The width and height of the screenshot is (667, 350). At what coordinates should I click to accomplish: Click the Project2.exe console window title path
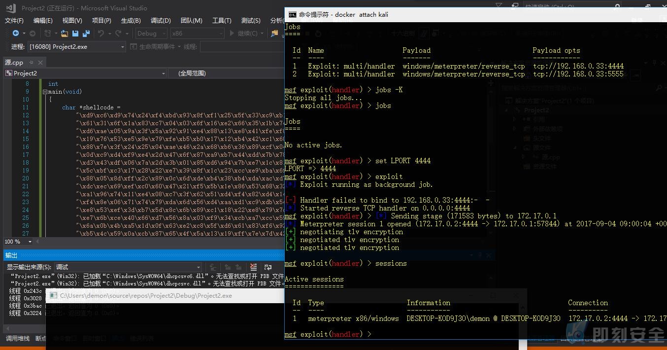click(146, 296)
